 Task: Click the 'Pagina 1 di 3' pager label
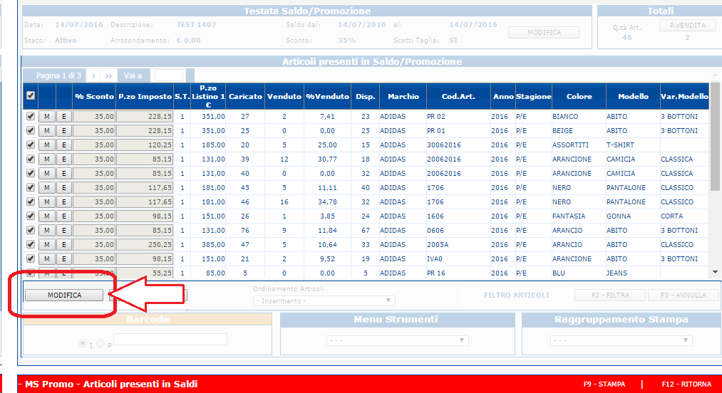pos(58,75)
